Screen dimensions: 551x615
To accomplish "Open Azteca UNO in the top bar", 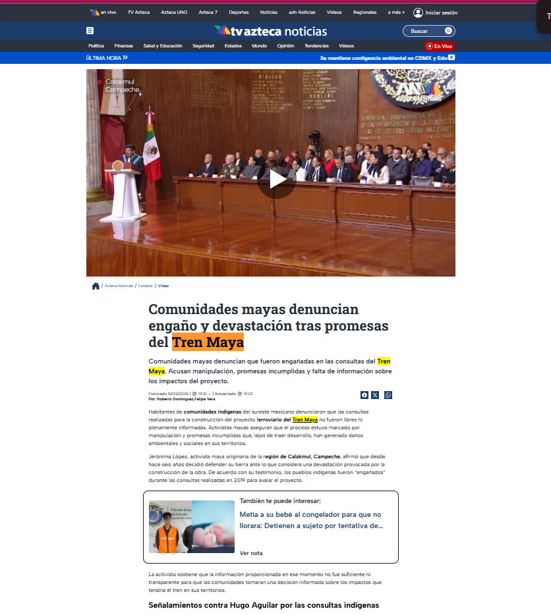I will (174, 13).
